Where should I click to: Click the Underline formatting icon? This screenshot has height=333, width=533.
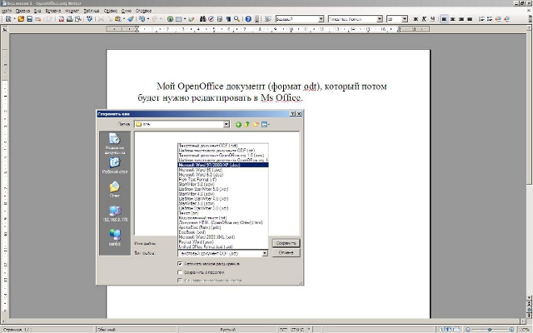coord(432,19)
